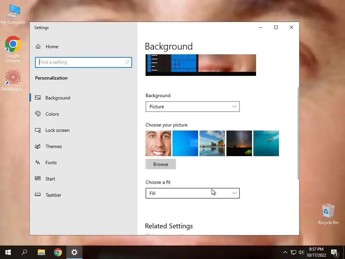Click the chevron on the Fill dropdown
Screen dimensions: 345x259
tap(234, 193)
